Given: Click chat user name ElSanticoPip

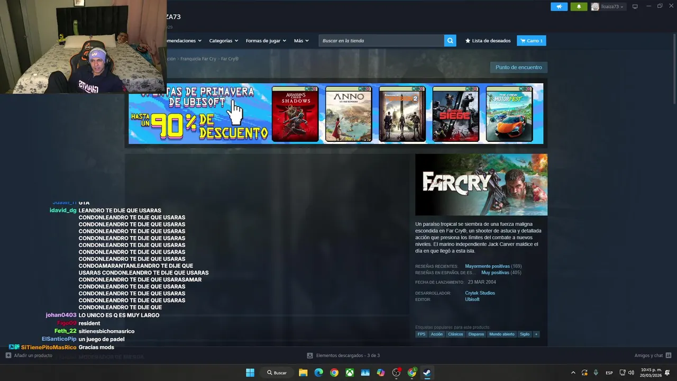Looking at the screenshot, I should tap(59, 339).
